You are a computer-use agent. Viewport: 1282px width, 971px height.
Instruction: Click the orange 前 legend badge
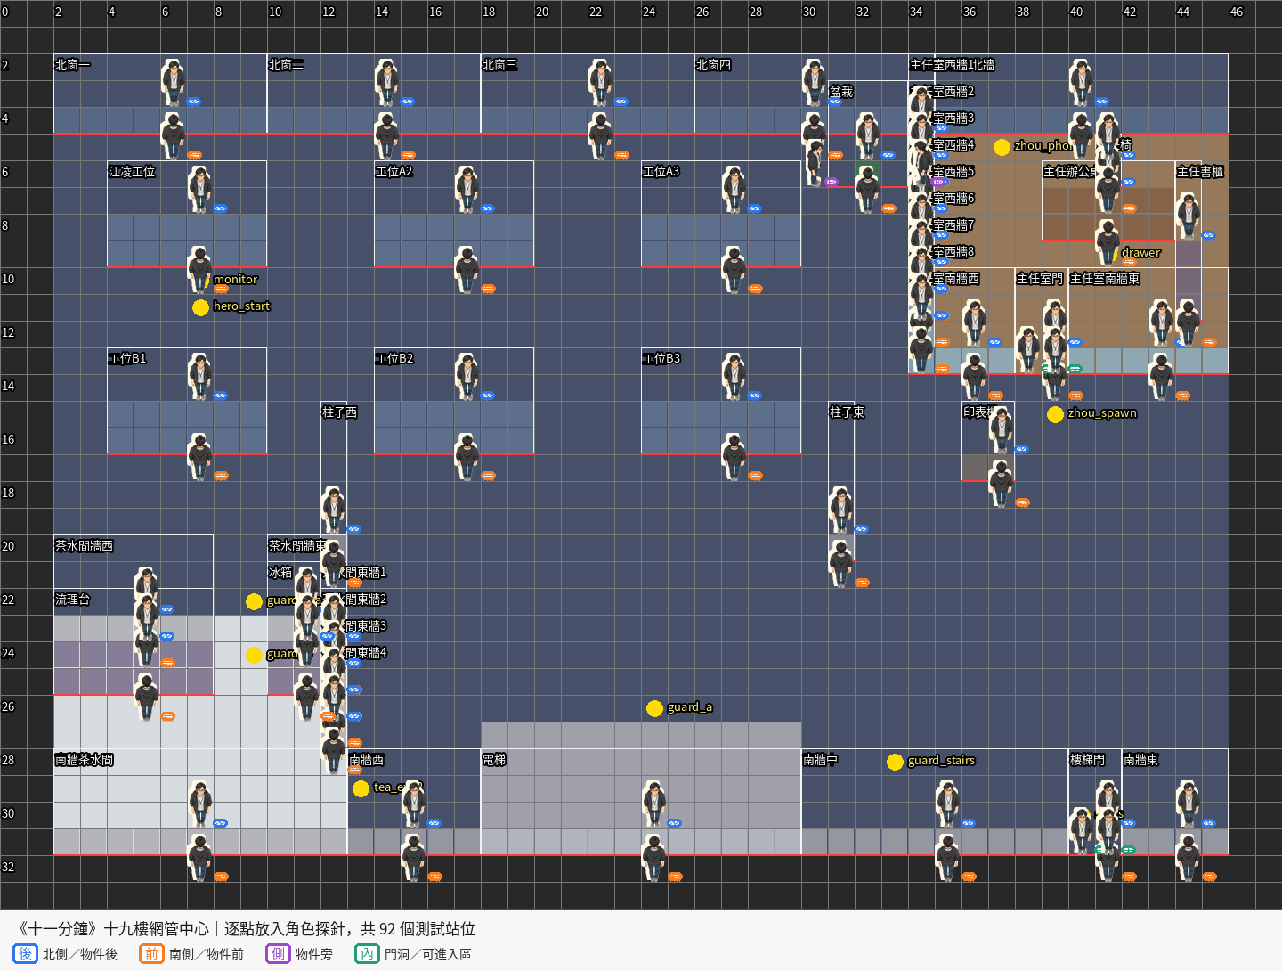[151, 954]
